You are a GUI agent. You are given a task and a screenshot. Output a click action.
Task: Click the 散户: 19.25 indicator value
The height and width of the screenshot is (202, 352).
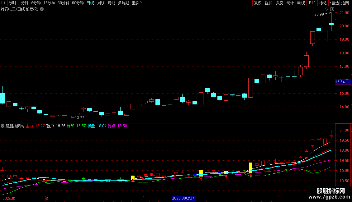tap(56, 126)
